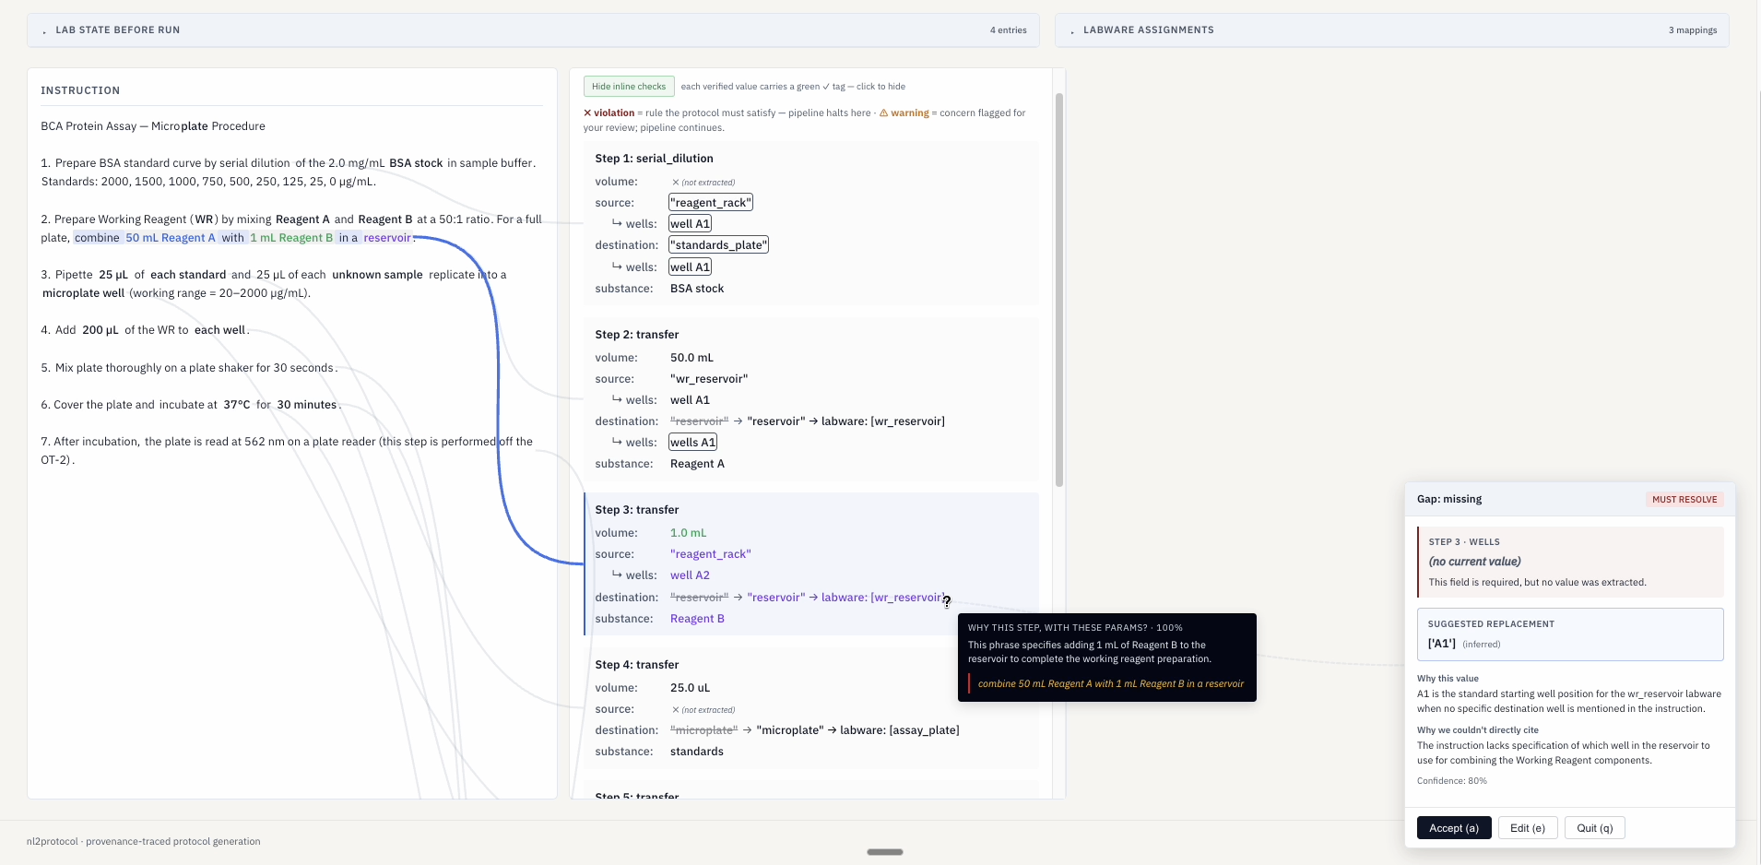Click the BSA stock substance in Step 1
This screenshot has height=865, width=1761.
(697, 288)
